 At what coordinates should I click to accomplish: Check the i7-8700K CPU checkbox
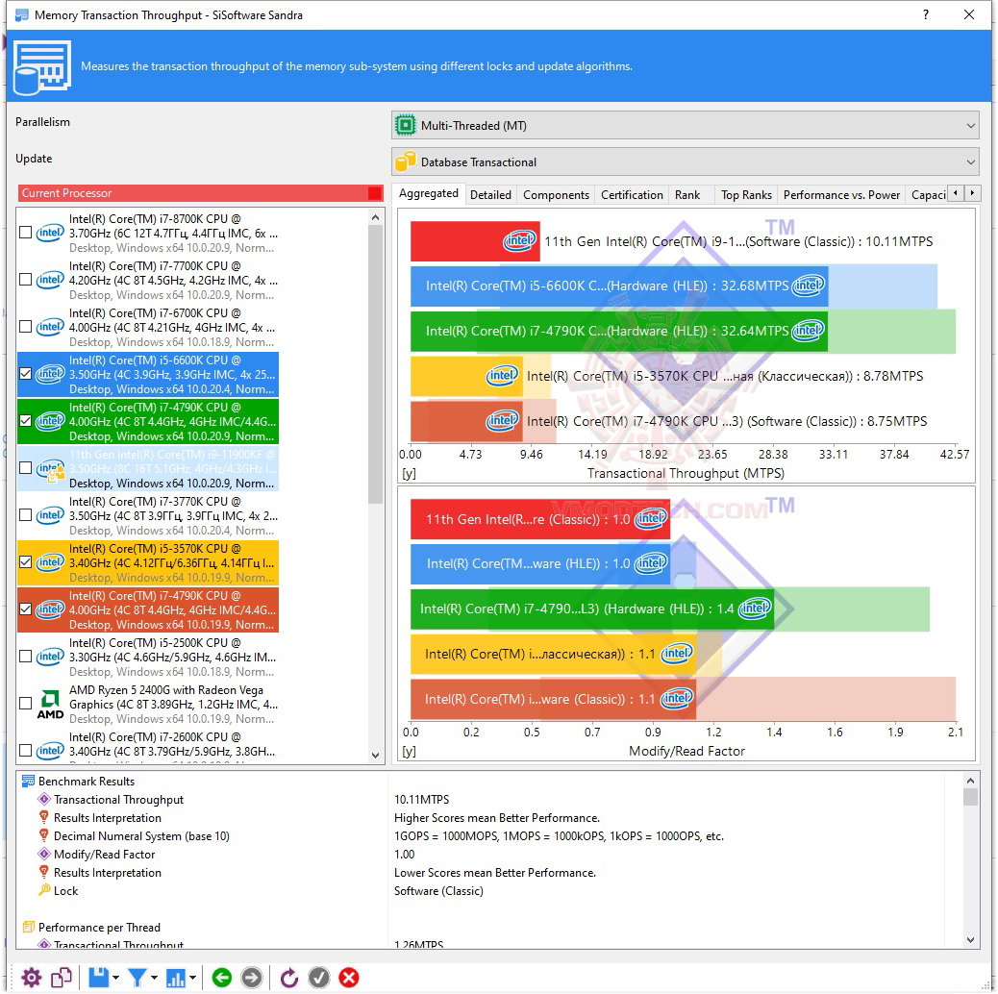pyautogui.click(x=25, y=233)
